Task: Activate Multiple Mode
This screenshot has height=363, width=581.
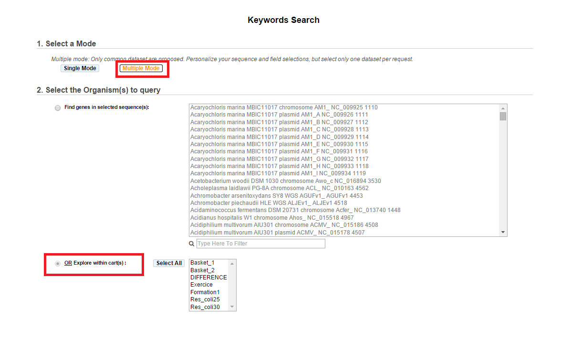Action: pyautogui.click(x=141, y=68)
